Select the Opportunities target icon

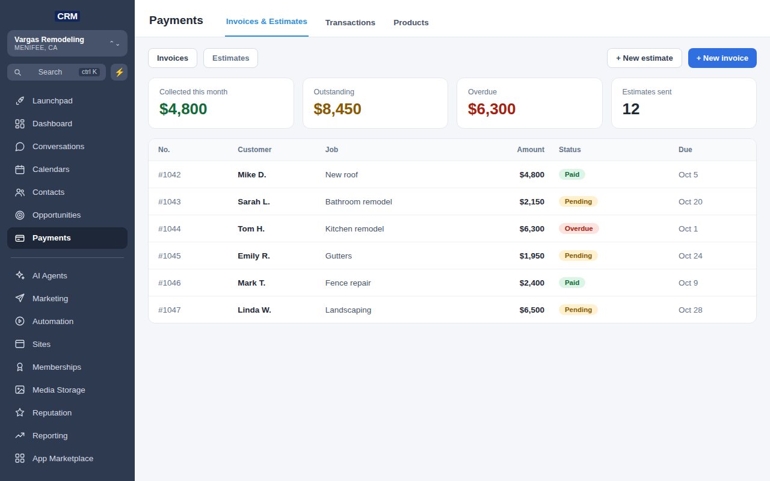click(x=20, y=215)
